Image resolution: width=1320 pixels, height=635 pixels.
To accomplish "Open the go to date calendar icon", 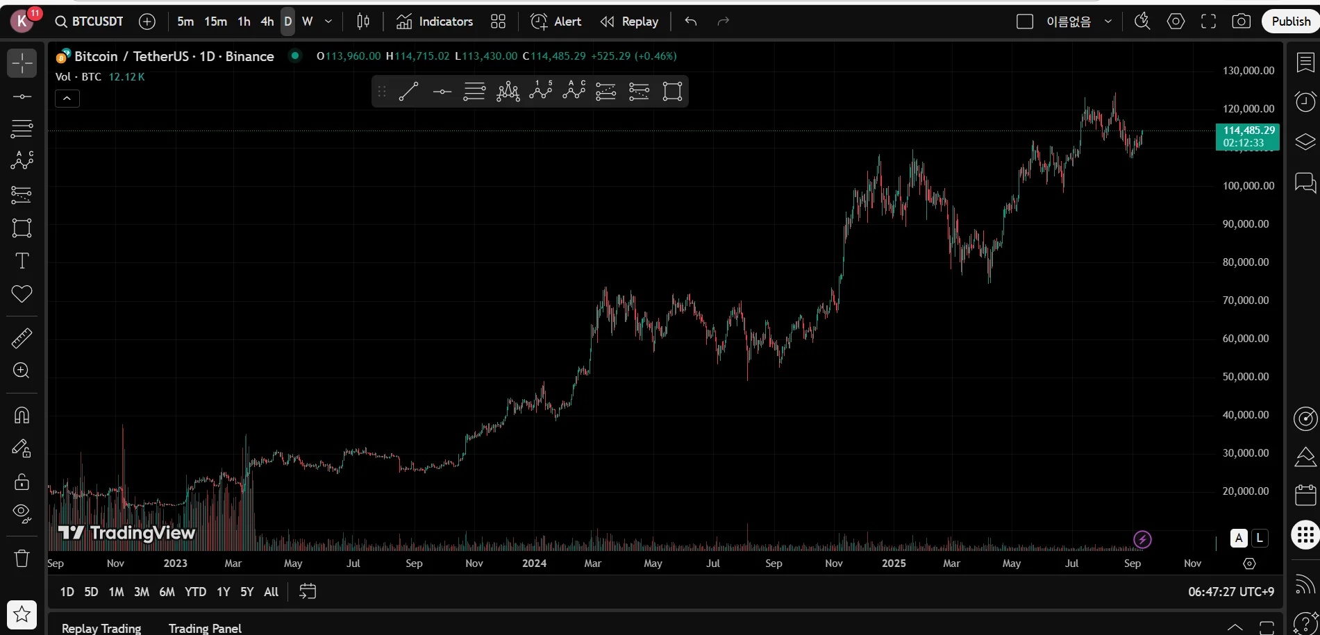I will (x=308, y=591).
